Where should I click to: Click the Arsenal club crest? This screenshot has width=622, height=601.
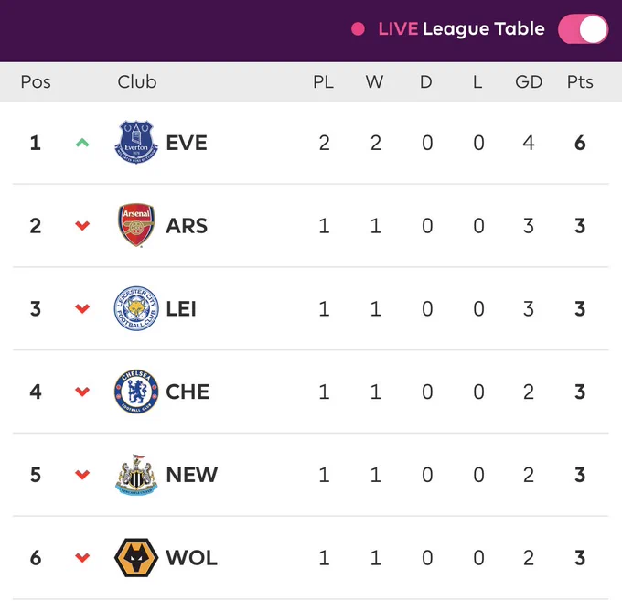[136, 225]
